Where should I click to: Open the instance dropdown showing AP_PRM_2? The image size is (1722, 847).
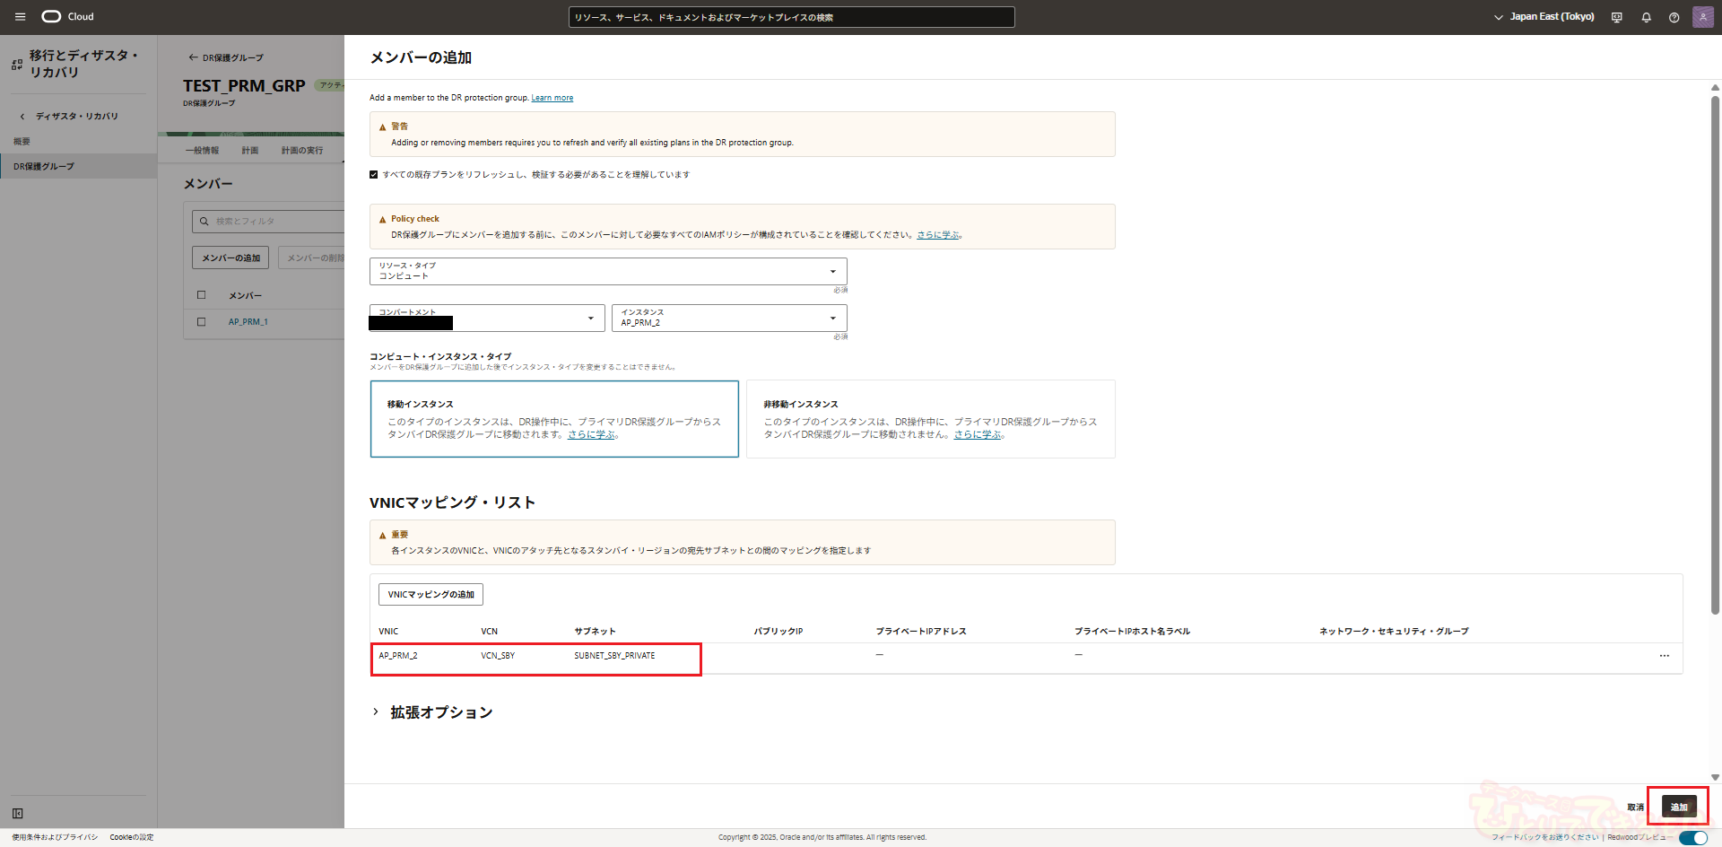(x=728, y=319)
